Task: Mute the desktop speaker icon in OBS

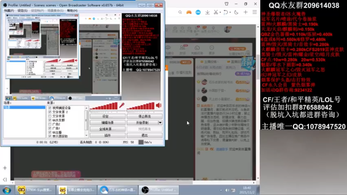Action: tap(159, 105)
